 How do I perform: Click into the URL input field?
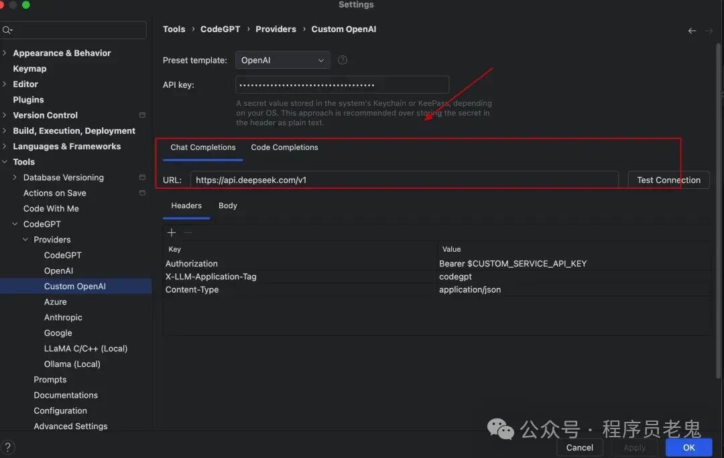click(404, 180)
